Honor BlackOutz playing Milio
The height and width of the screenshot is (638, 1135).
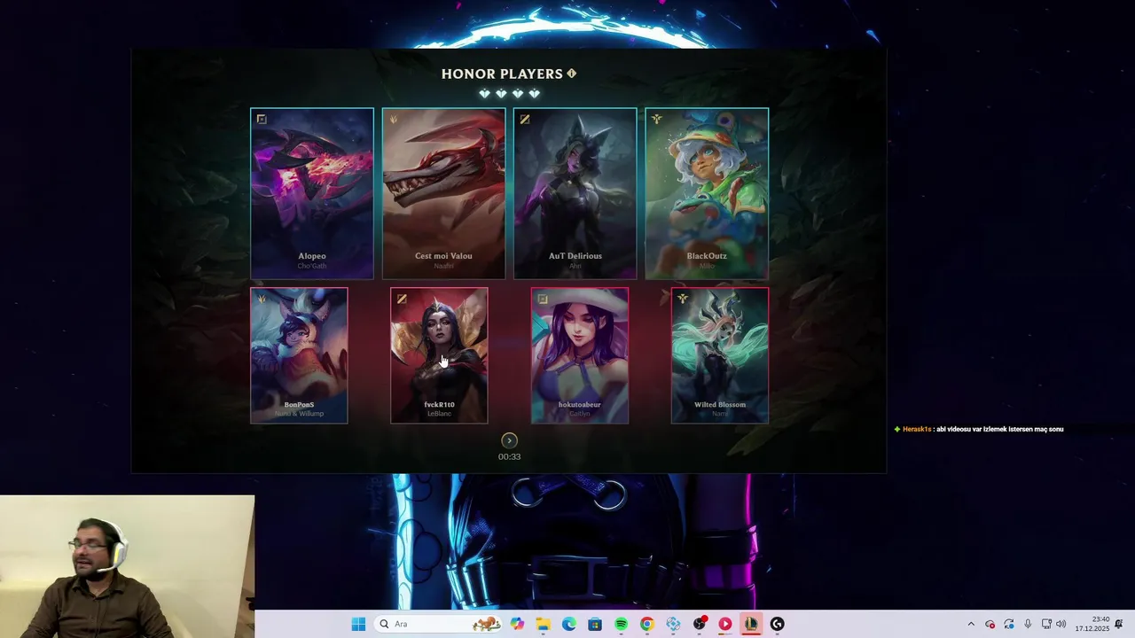pyautogui.click(x=707, y=193)
